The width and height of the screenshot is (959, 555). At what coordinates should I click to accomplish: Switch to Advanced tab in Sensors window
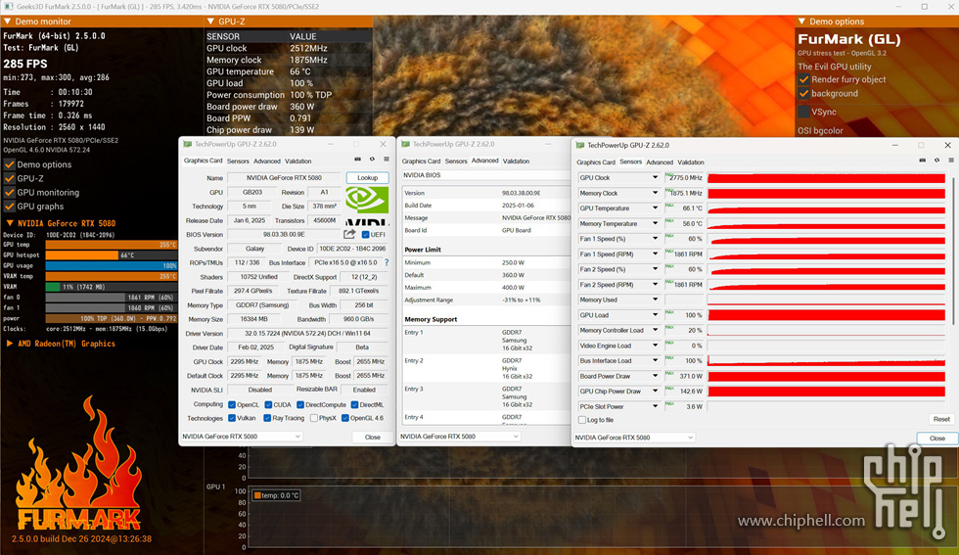tap(660, 162)
